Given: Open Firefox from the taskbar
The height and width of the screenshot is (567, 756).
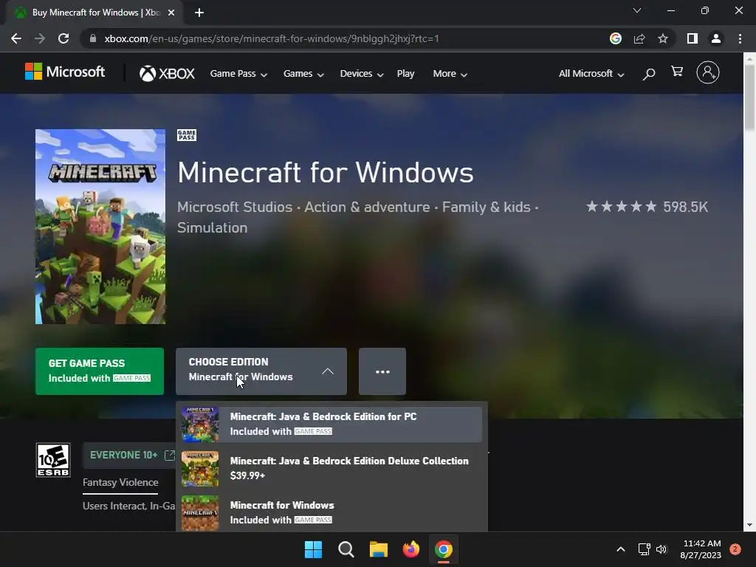Looking at the screenshot, I should tap(410, 549).
